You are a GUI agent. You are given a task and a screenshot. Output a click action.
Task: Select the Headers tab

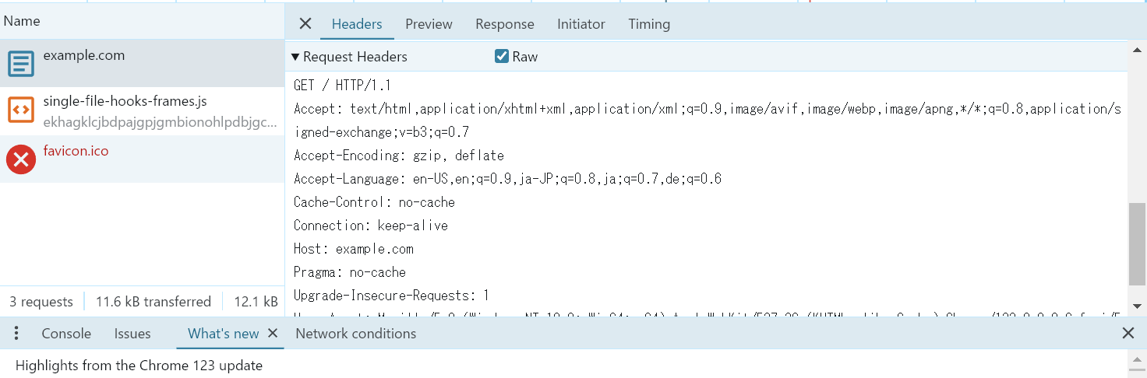point(357,24)
